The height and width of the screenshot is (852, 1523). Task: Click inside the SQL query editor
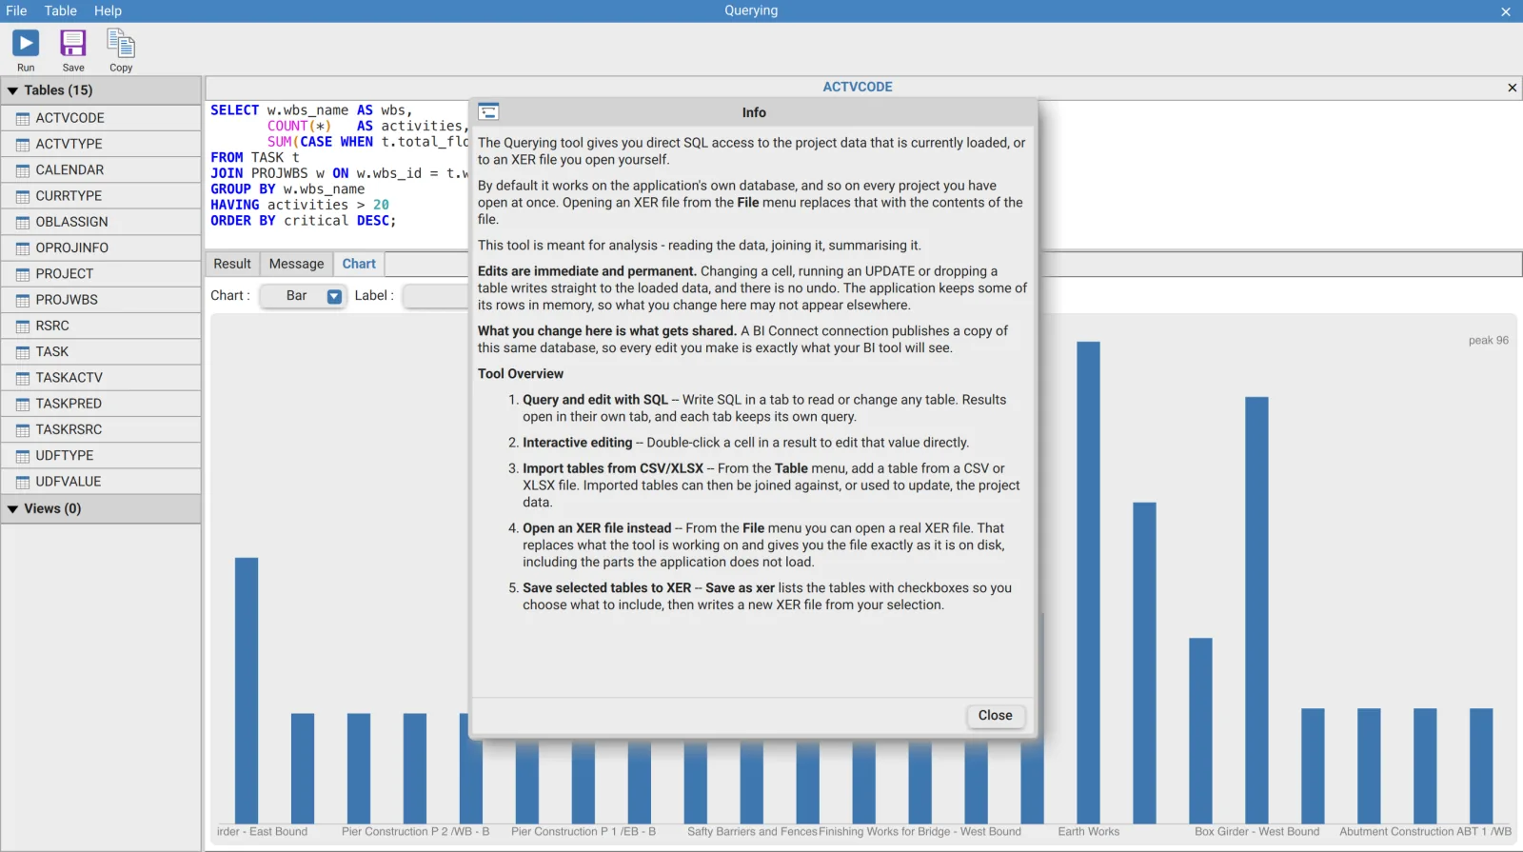point(338,173)
